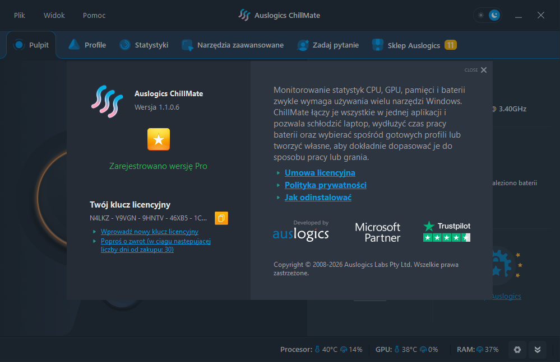Click the ChillMate logo in the about dialog
Viewport: 560px width, 362px height.
coord(107,101)
